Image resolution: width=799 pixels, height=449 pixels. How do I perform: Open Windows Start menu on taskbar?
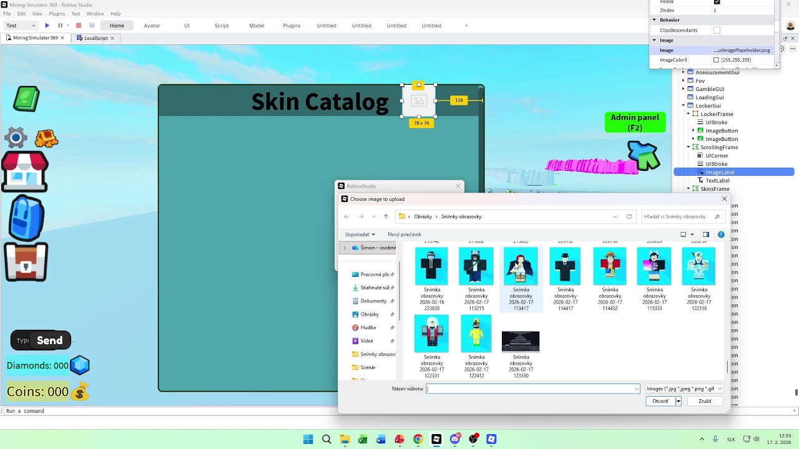point(308,439)
